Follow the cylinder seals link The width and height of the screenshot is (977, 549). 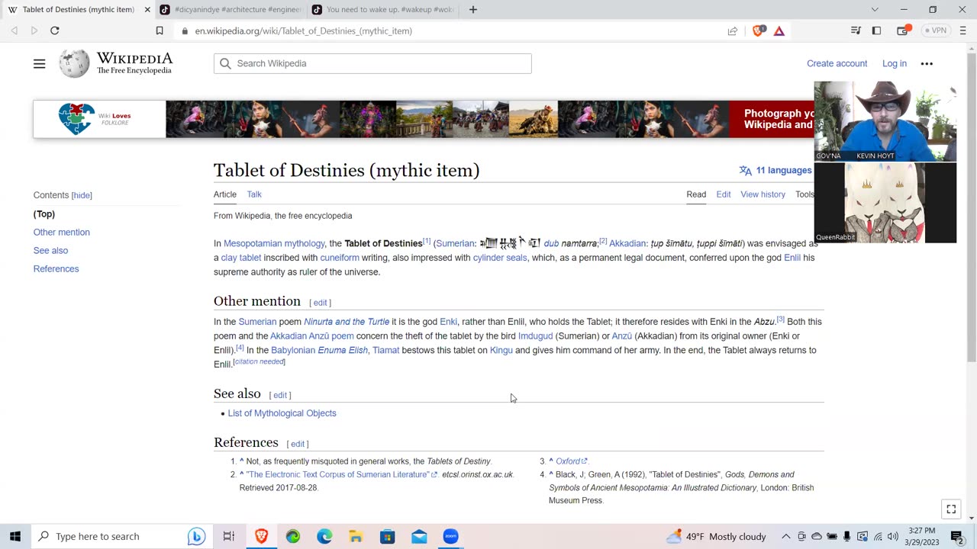(500, 258)
